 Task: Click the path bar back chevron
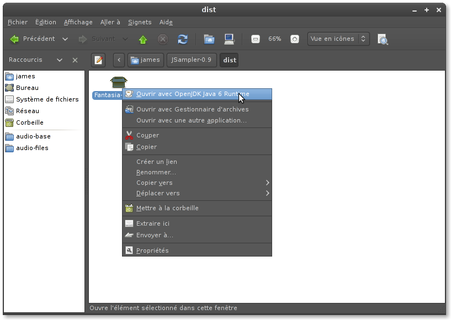(119, 60)
